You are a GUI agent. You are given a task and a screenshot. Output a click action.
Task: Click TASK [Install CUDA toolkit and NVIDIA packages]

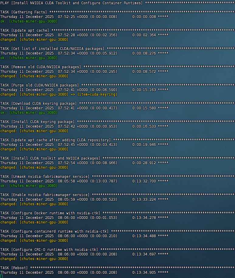50,158
